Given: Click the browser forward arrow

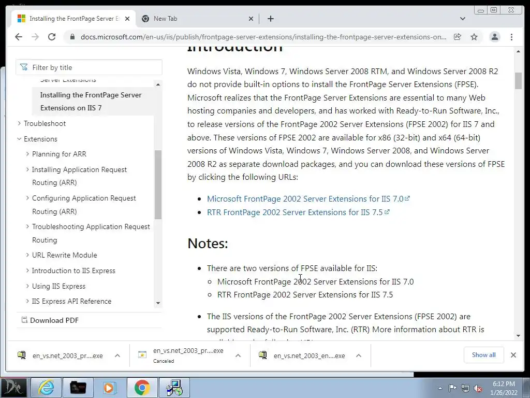Looking at the screenshot, I should pos(35,37).
